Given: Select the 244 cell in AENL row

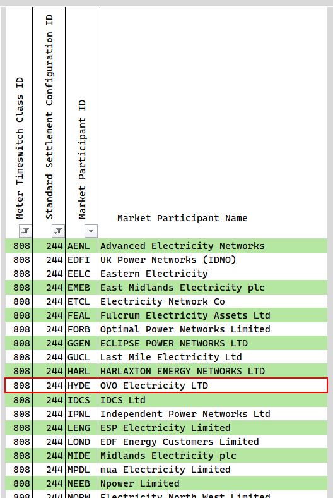Looking at the screenshot, I should pyautogui.click(x=49, y=246).
